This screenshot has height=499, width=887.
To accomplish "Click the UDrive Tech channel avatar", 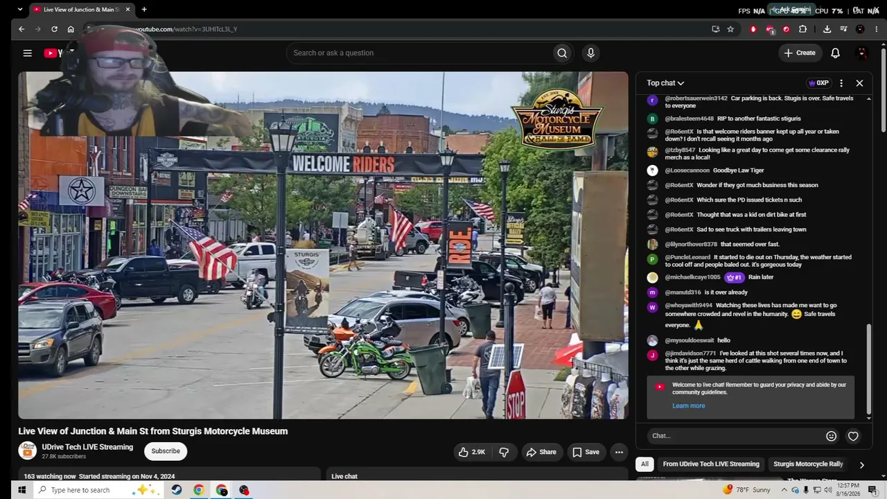I will point(27,451).
